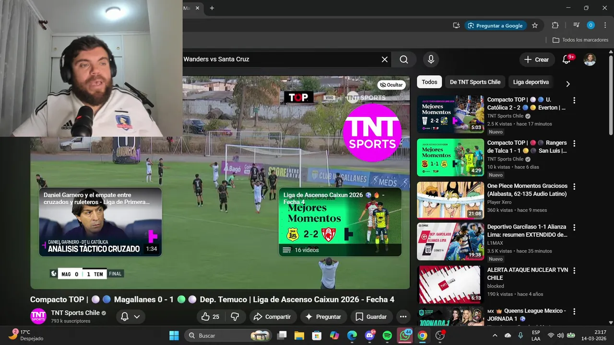Open Microsoft Edge from the taskbar
Viewport: 614px width, 345px height.
(352, 335)
